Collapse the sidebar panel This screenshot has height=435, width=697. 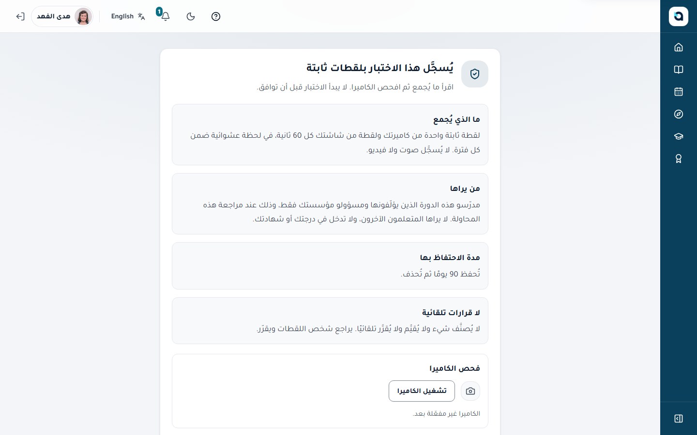[x=679, y=419]
